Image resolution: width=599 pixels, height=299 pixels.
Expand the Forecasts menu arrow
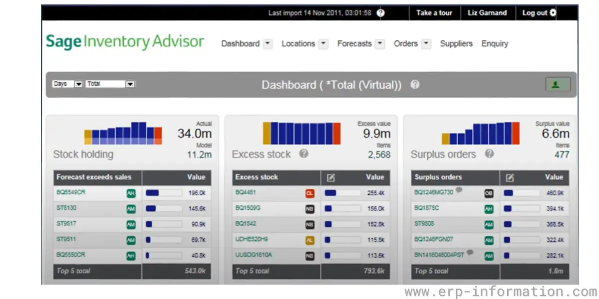point(380,44)
